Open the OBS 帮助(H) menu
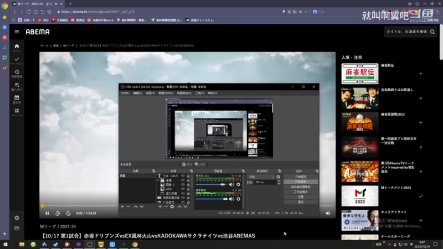 tap(213, 93)
